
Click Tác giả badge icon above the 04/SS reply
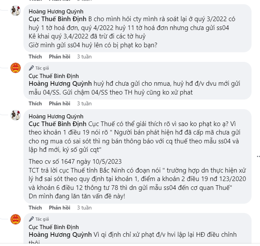pyautogui.click(x=31, y=68)
